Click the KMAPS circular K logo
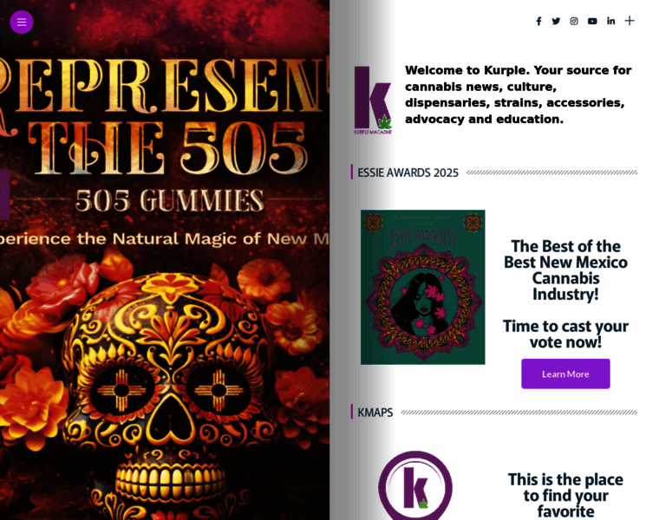This screenshot has width=659, height=520. coord(415,486)
